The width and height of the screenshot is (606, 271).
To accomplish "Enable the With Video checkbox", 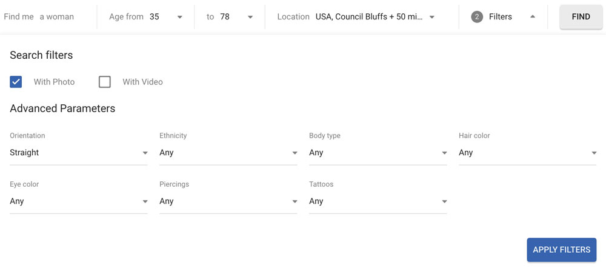I will [105, 82].
